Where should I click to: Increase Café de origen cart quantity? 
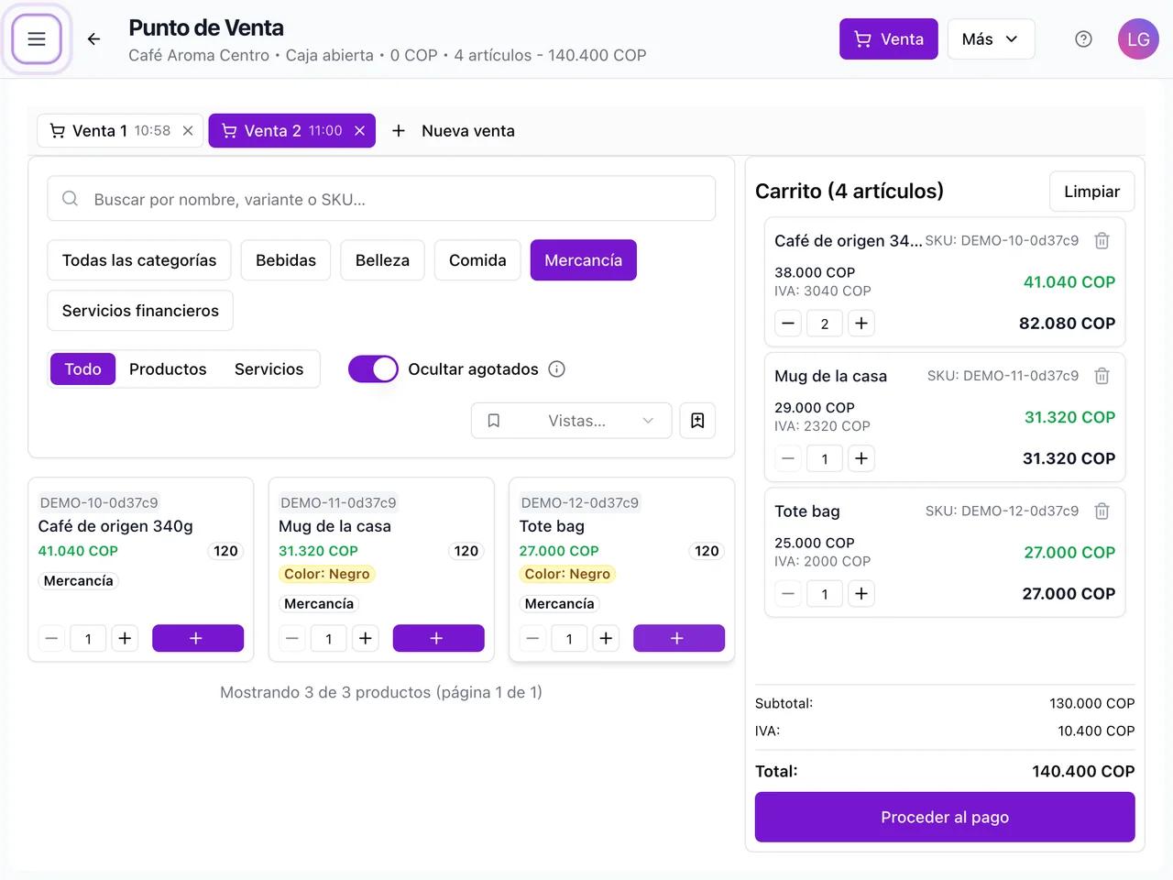(861, 324)
